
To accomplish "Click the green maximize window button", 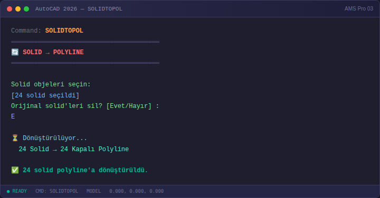I will [x=26, y=9].
